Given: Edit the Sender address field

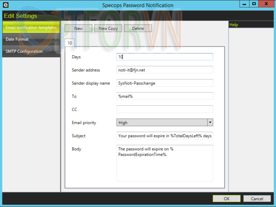Looking at the screenshot, I should (165, 70).
